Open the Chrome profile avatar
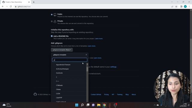 [x=185, y=7]
